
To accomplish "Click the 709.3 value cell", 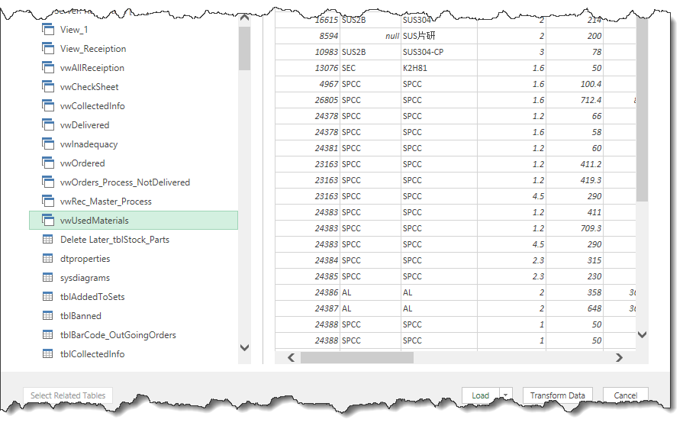I will click(575, 228).
